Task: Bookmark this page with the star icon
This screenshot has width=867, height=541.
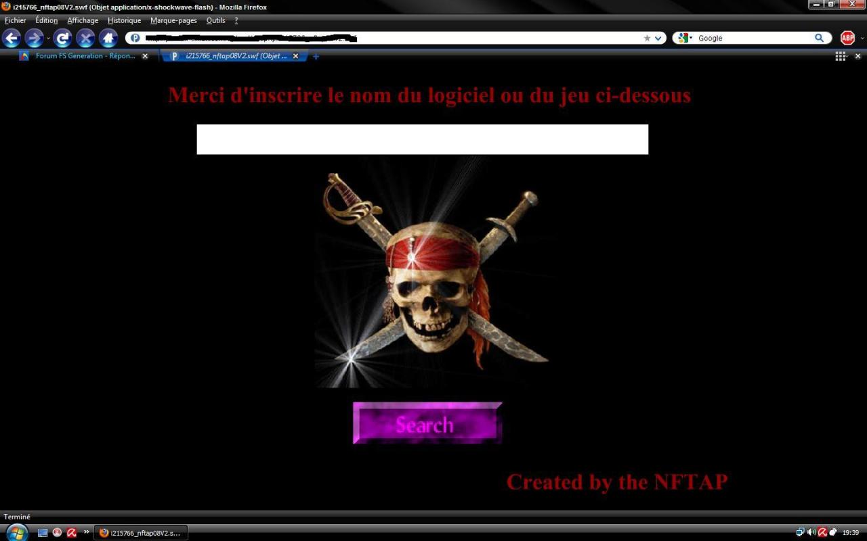Action: coord(647,39)
